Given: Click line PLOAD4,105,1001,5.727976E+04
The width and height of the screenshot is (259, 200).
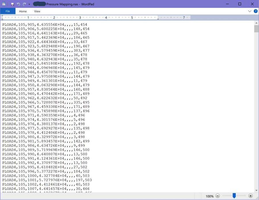Looking at the screenshot, I should click(x=47, y=180).
